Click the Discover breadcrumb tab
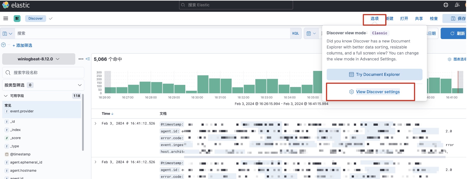 point(36,19)
